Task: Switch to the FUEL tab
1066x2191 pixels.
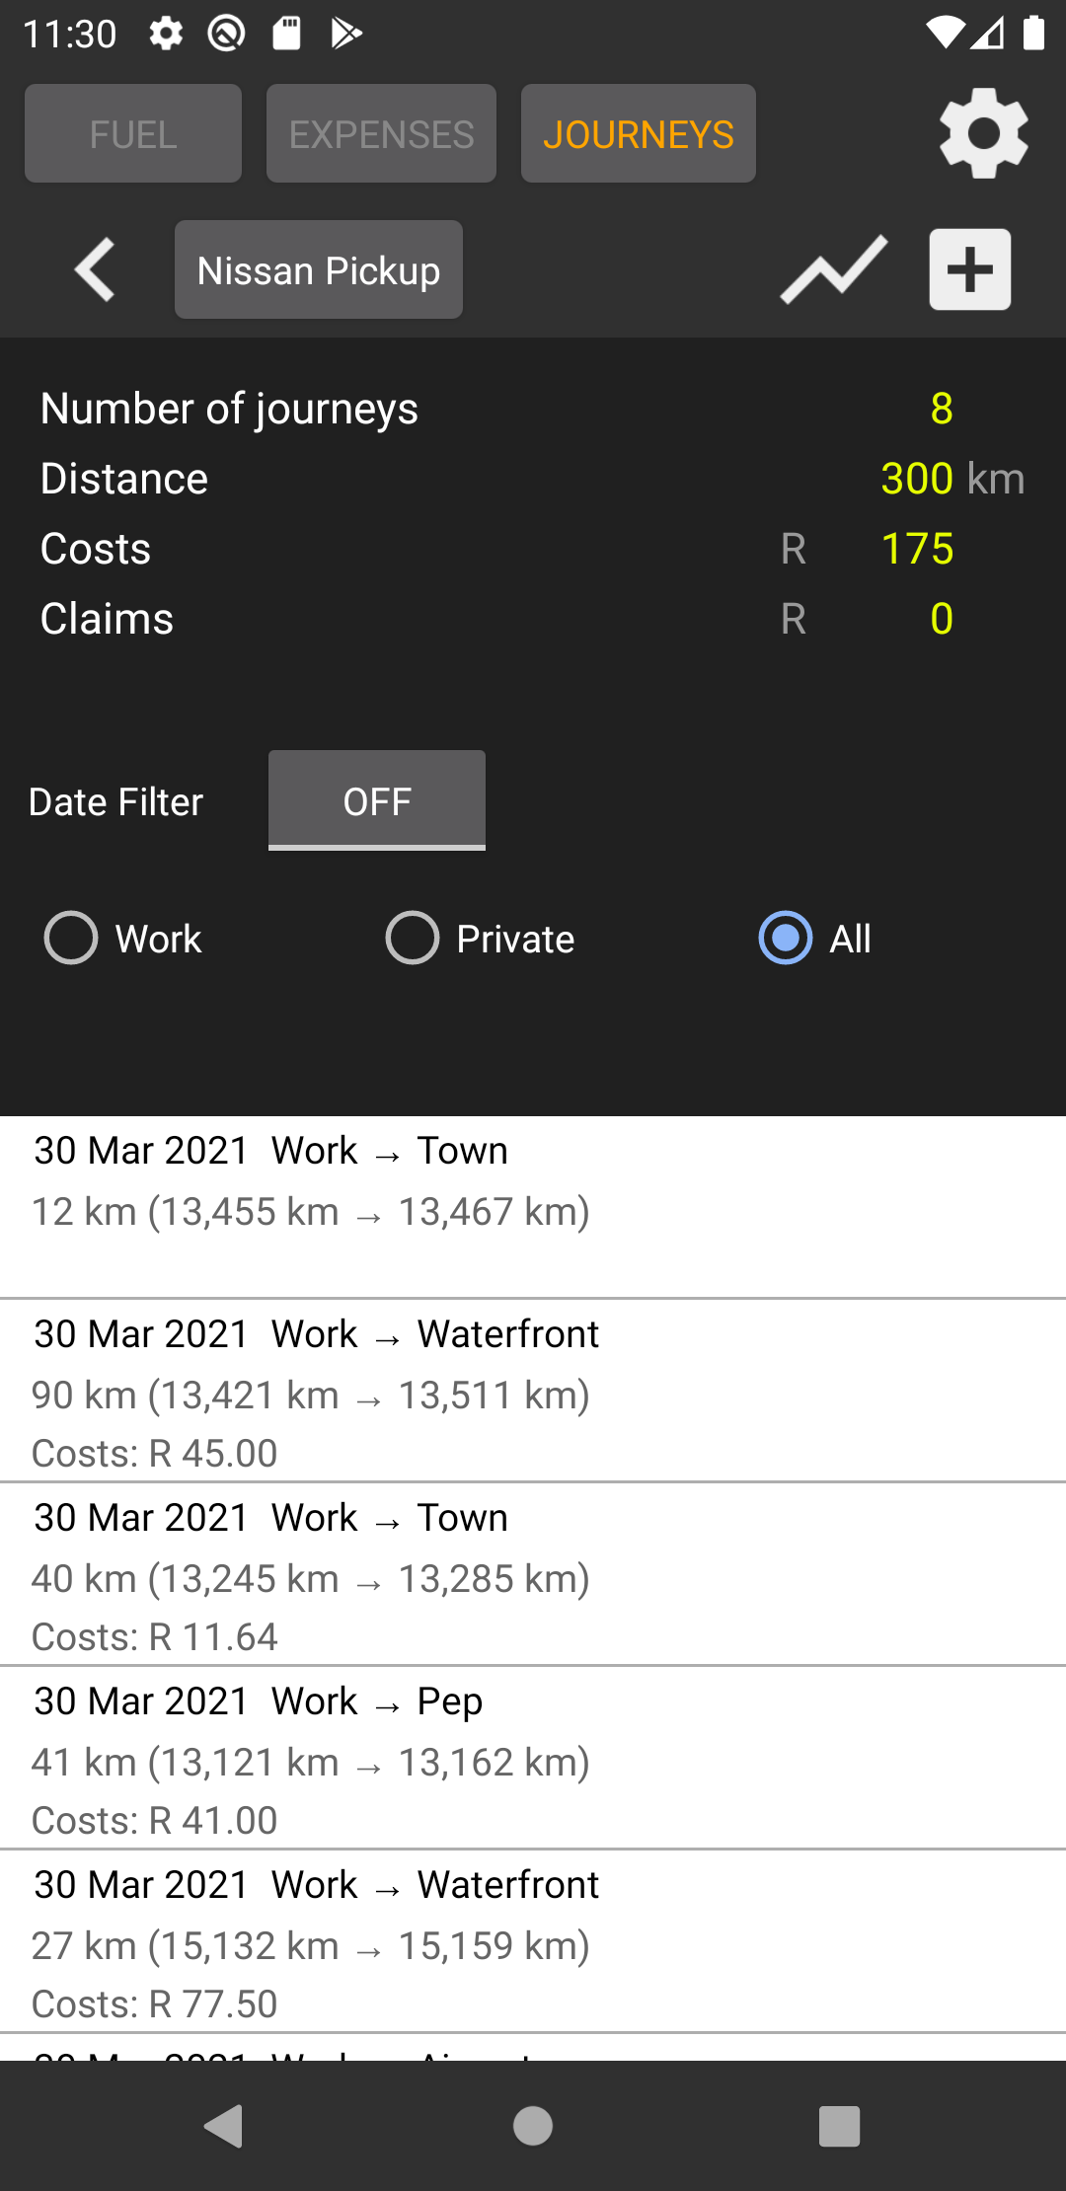Action: click(x=133, y=133)
